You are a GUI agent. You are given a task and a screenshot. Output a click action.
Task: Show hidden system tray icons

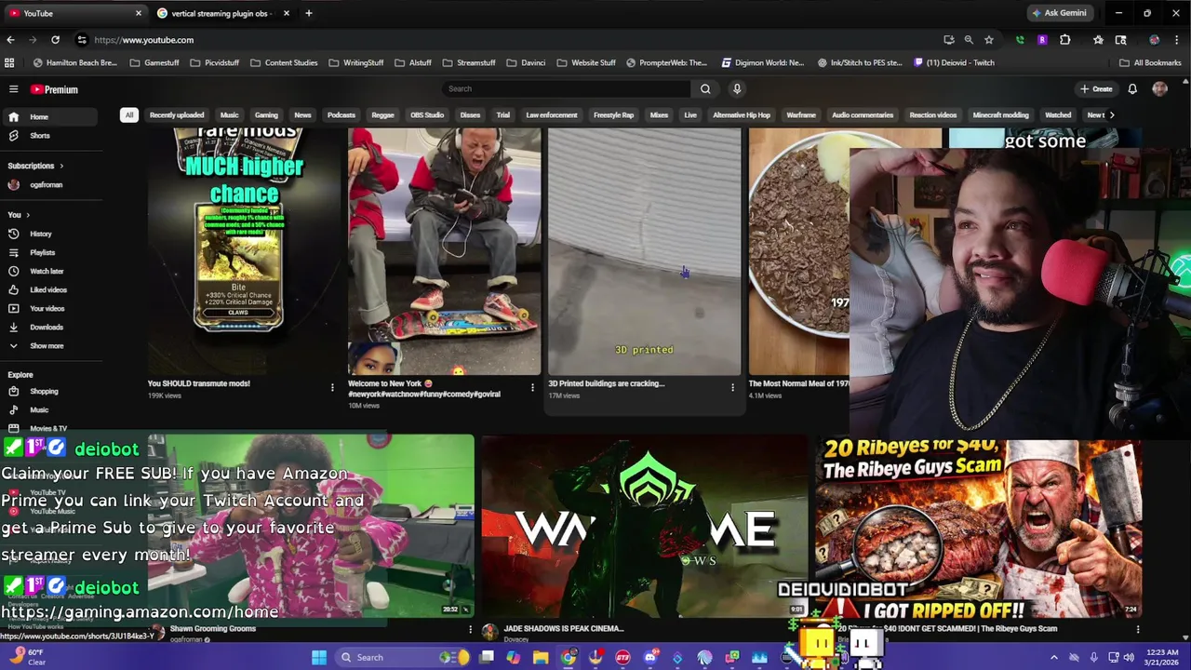(x=1053, y=657)
